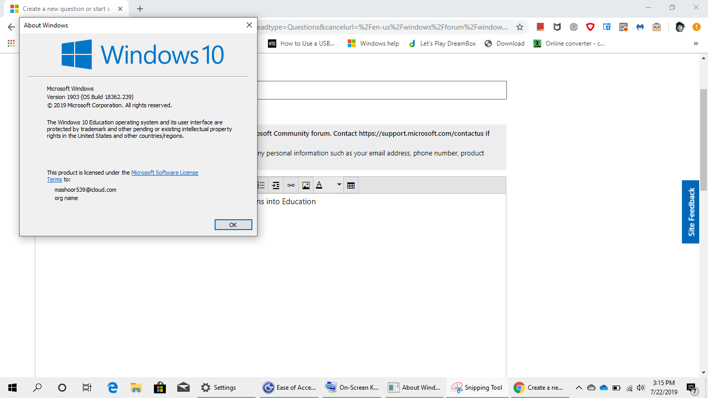The height and width of the screenshot is (398, 708).
Task: Click the red book extension icon
Action: pos(541,27)
